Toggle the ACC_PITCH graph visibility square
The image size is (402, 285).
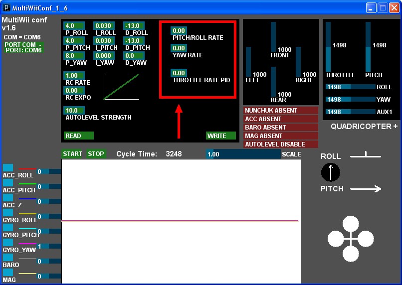click(x=8, y=182)
